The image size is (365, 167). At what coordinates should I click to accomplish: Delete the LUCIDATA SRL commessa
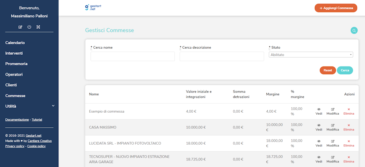click(349, 143)
